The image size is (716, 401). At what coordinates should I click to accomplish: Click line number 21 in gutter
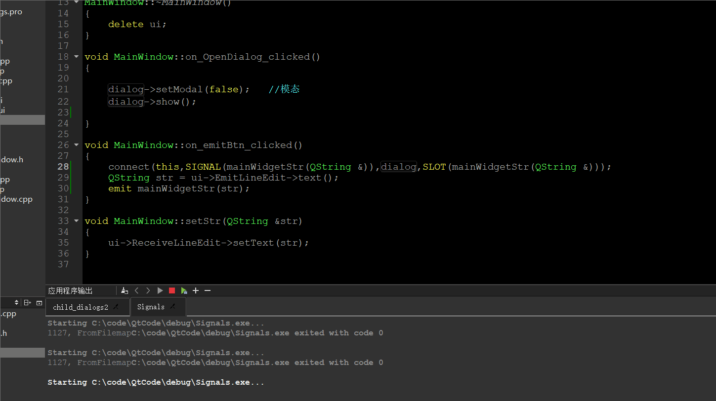[63, 89]
